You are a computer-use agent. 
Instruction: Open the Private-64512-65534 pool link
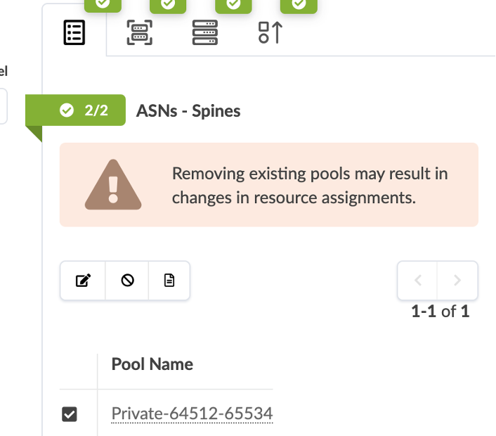tap(192, 413)
